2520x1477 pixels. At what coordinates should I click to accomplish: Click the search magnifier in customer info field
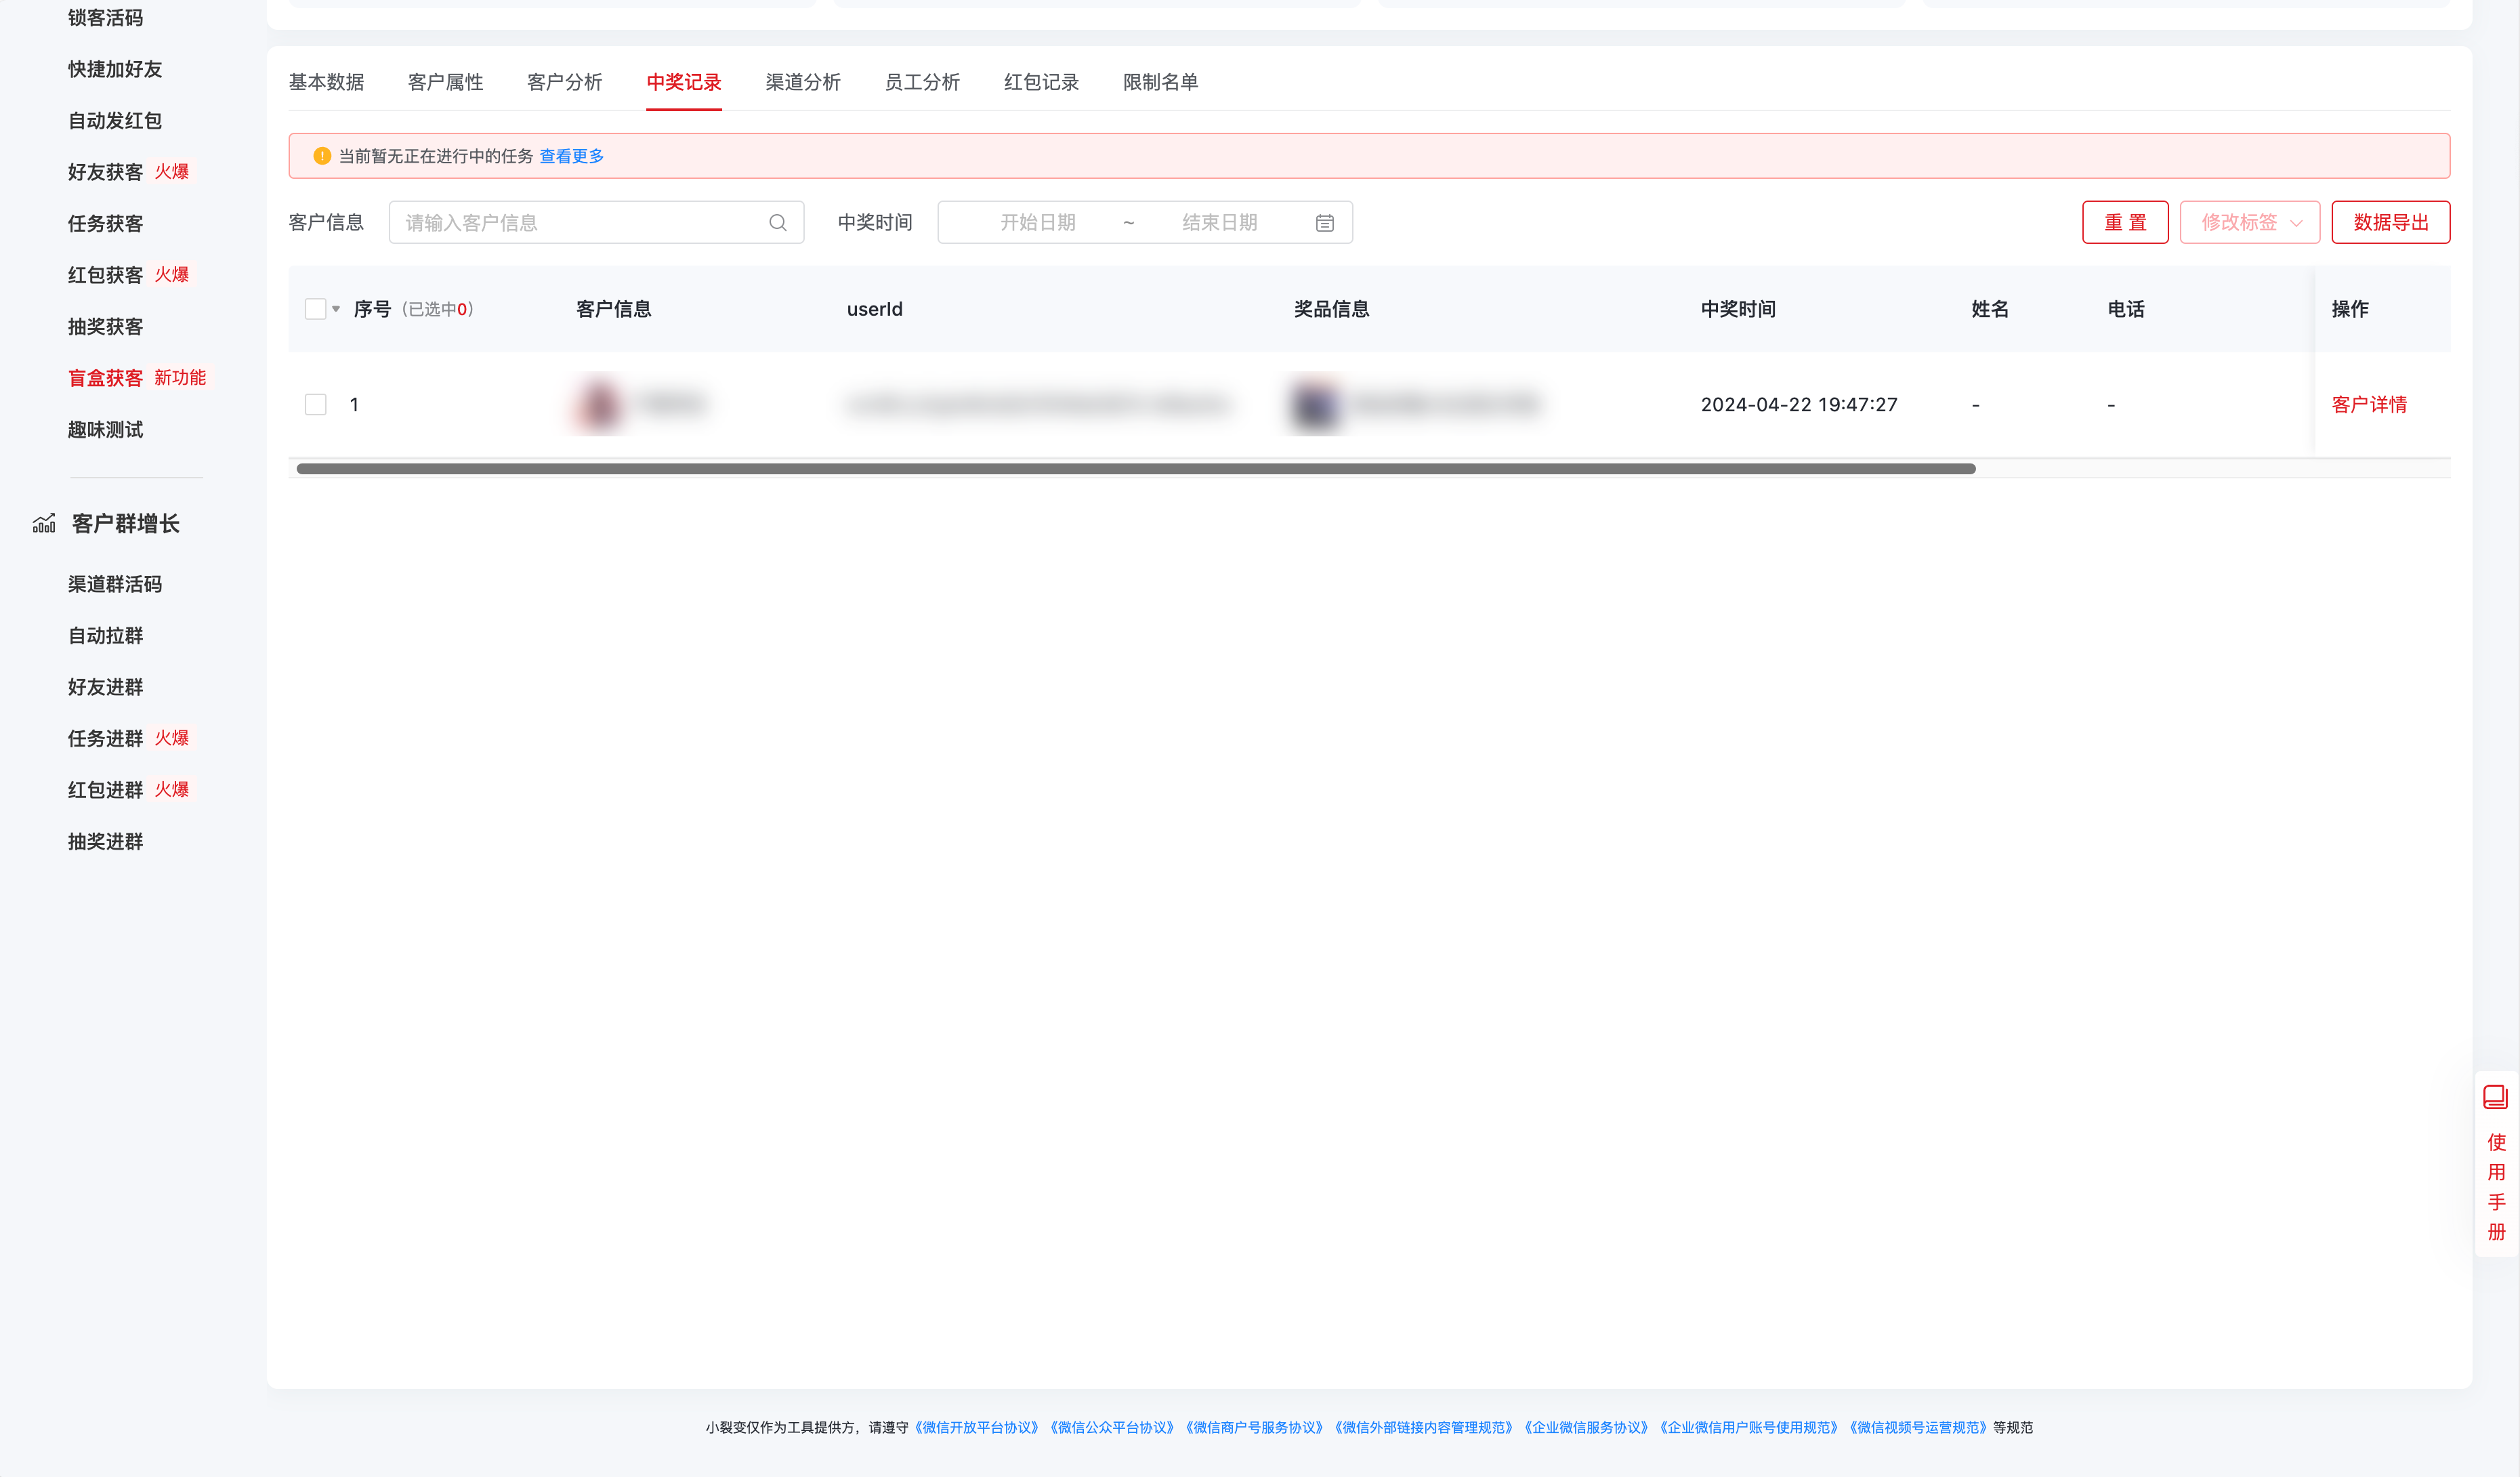coord(777,222)
